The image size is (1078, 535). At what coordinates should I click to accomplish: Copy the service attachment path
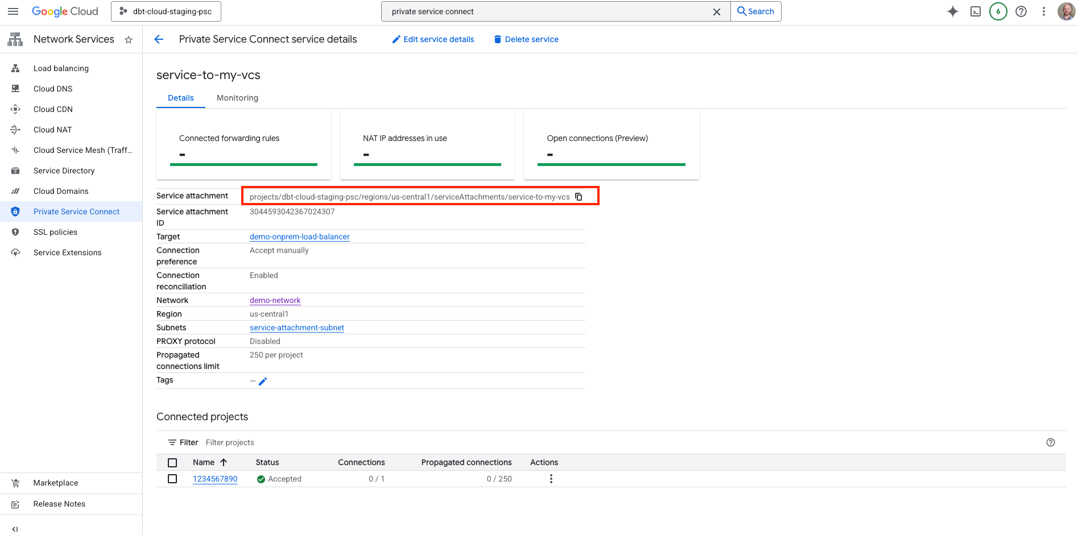tap(579, 196)
